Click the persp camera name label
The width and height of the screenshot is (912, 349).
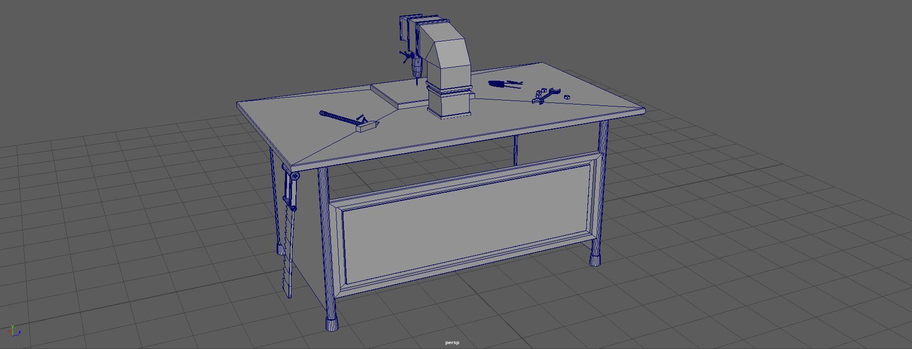click(452, 343)
